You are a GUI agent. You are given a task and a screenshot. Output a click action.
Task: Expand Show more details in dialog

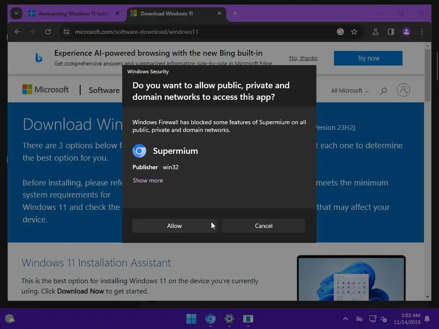pyautogui.click(x=148, y=180)
